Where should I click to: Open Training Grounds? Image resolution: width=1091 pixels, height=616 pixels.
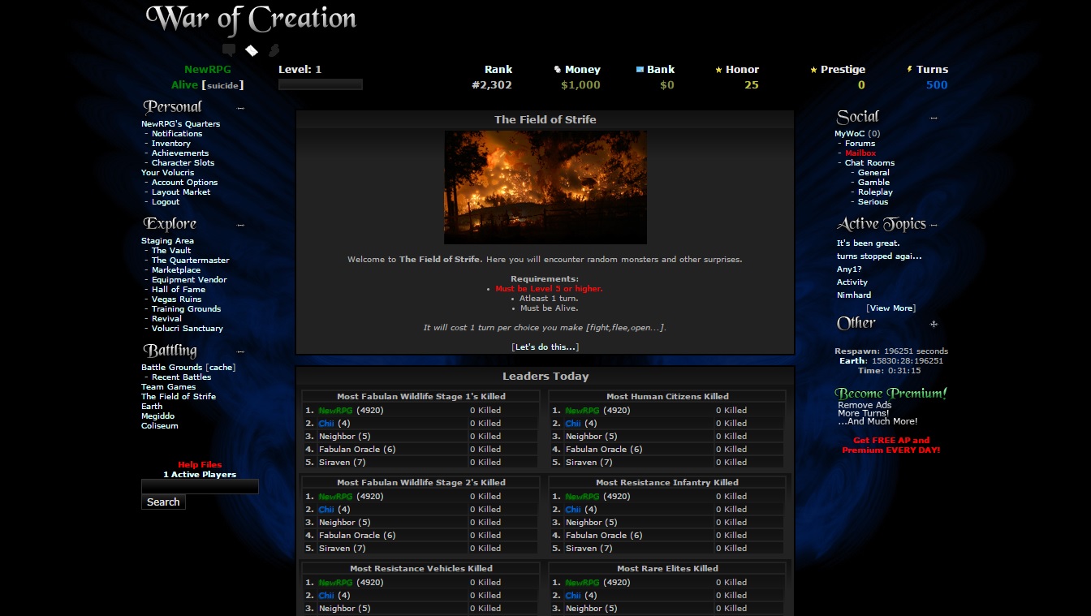click(186, 309)
